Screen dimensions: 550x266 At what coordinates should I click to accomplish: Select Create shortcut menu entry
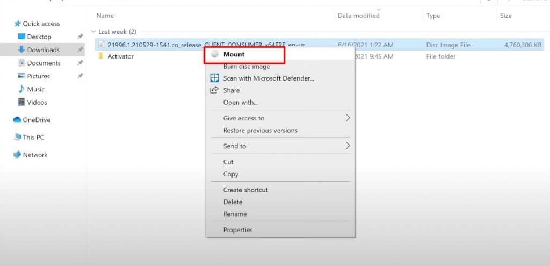245,190
